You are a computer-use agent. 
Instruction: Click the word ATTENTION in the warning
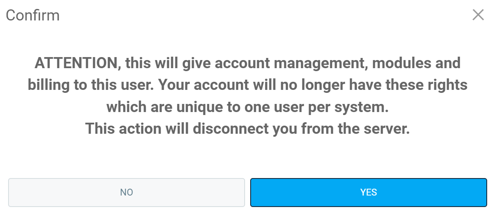click(x=75, y=63)
